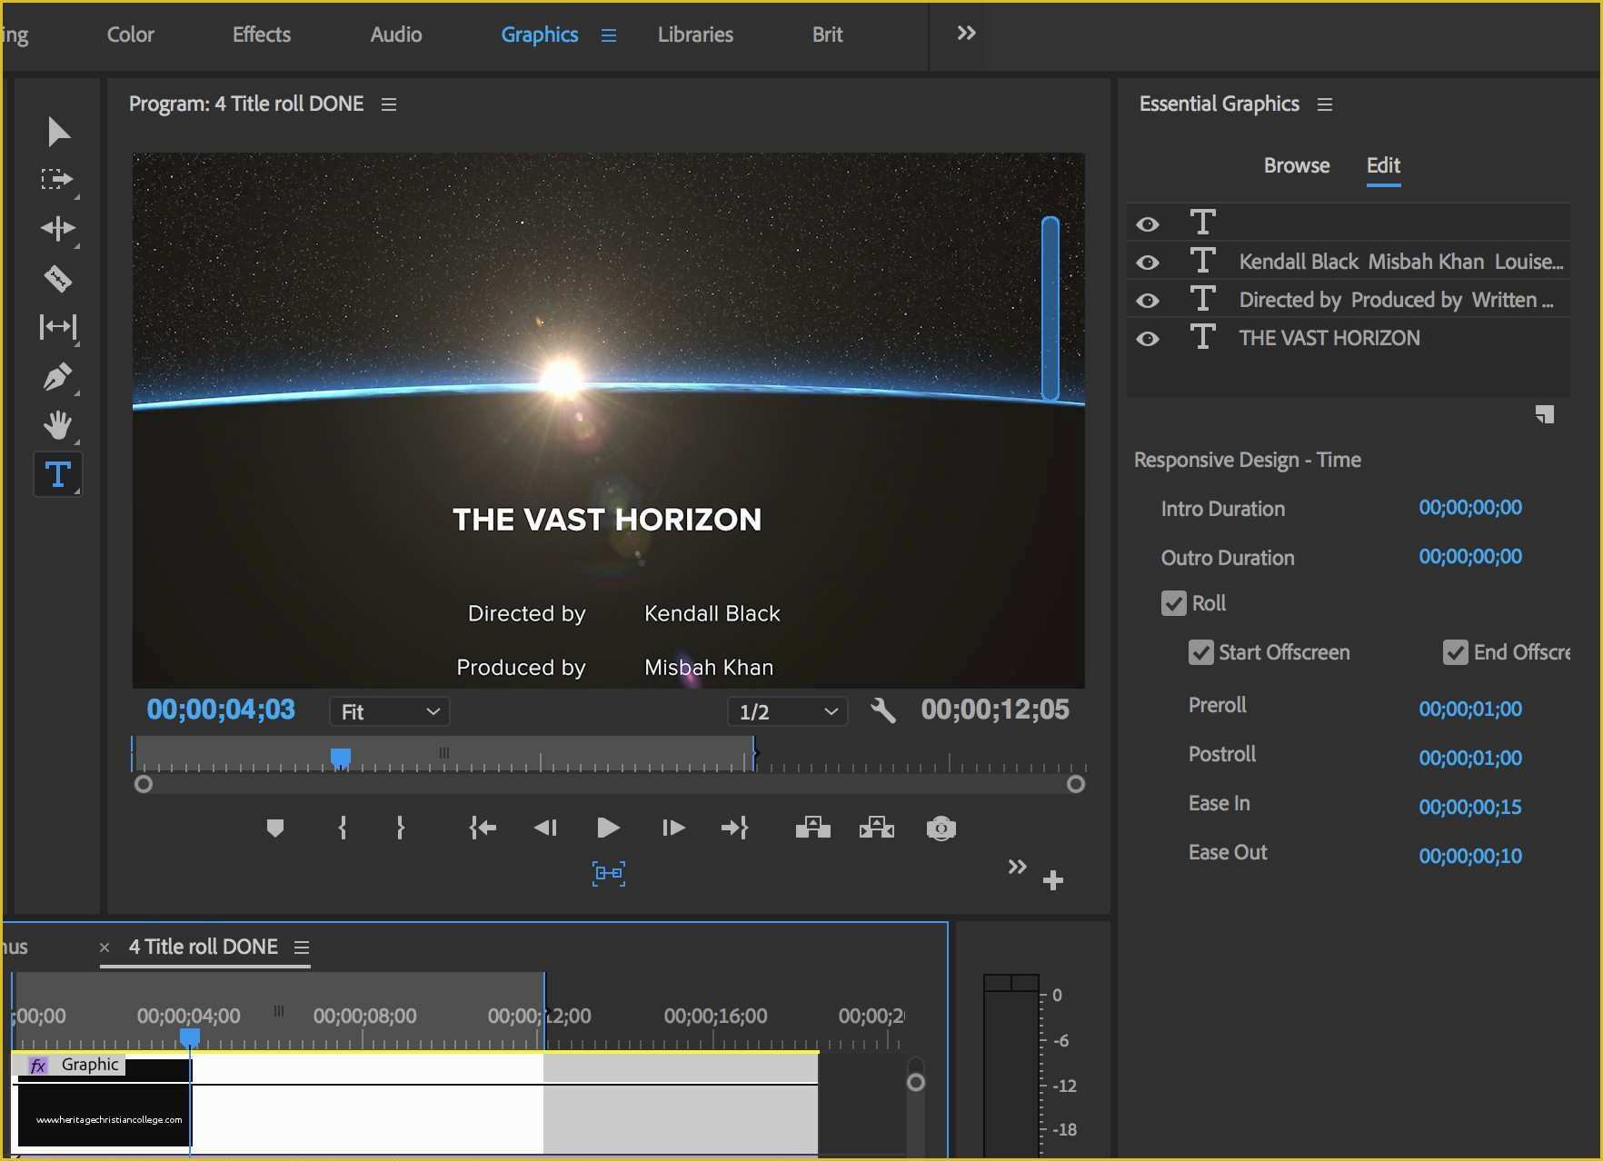Select the Track Select Forward tool
Image resolution: width=1603 pixels, height=1161 pixels.
58,179
